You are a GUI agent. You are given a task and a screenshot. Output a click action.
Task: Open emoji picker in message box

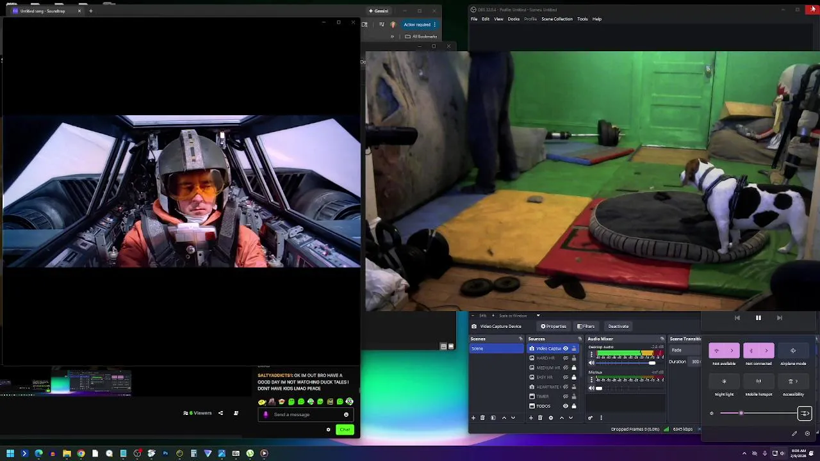click(346, 414)
